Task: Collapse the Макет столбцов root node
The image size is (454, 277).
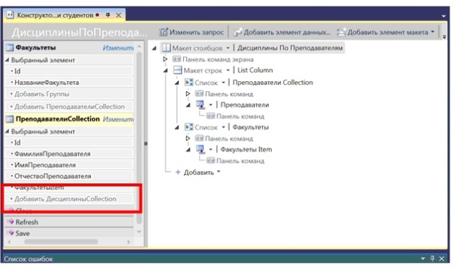Action: point(154,48)
